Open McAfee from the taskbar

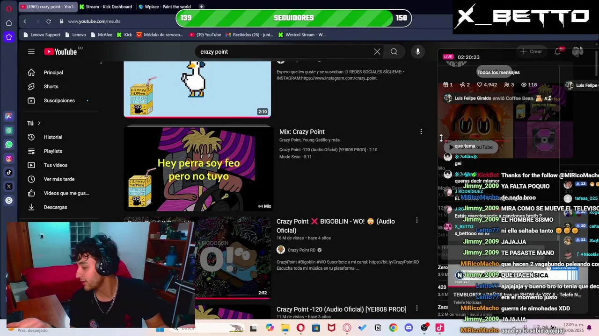point(331,328)
